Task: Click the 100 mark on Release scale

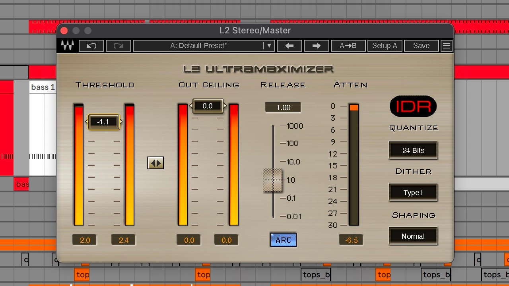Action: point(292,143)
